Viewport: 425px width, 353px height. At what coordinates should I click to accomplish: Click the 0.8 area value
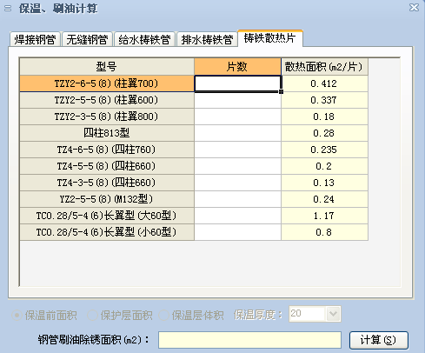click(324, 232)
